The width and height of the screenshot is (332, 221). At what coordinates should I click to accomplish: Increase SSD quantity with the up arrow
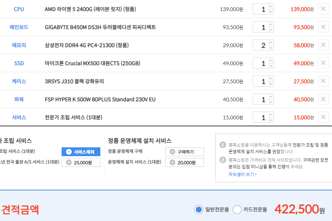pos(271,60)
